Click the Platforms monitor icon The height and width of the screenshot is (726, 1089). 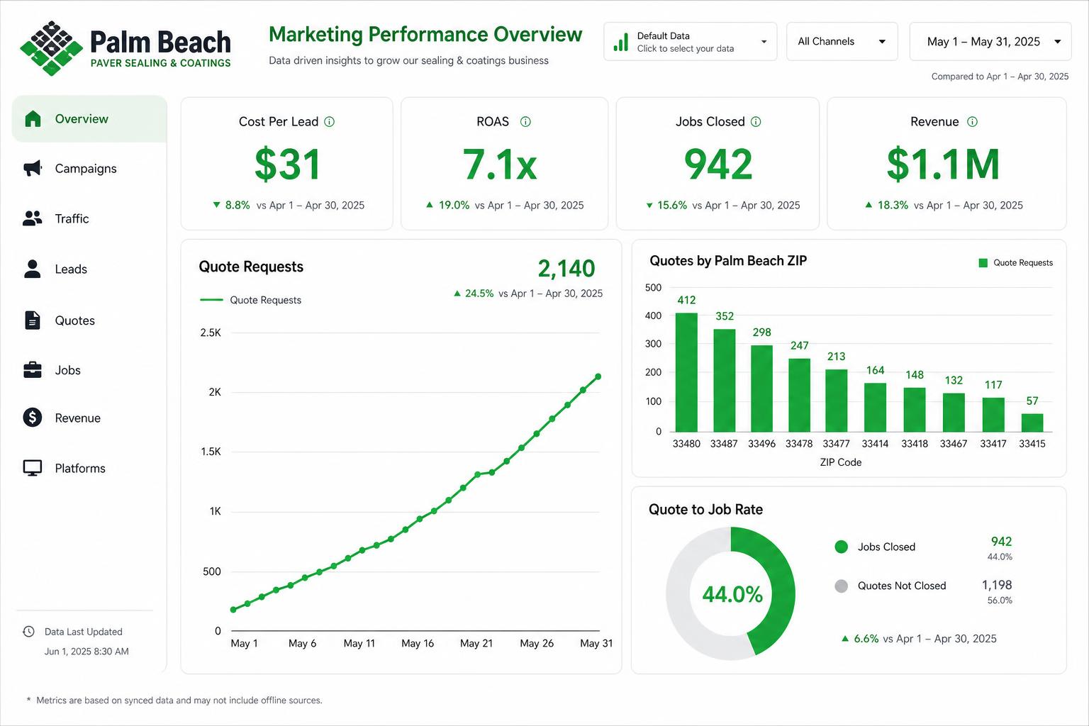pos(33,468)
